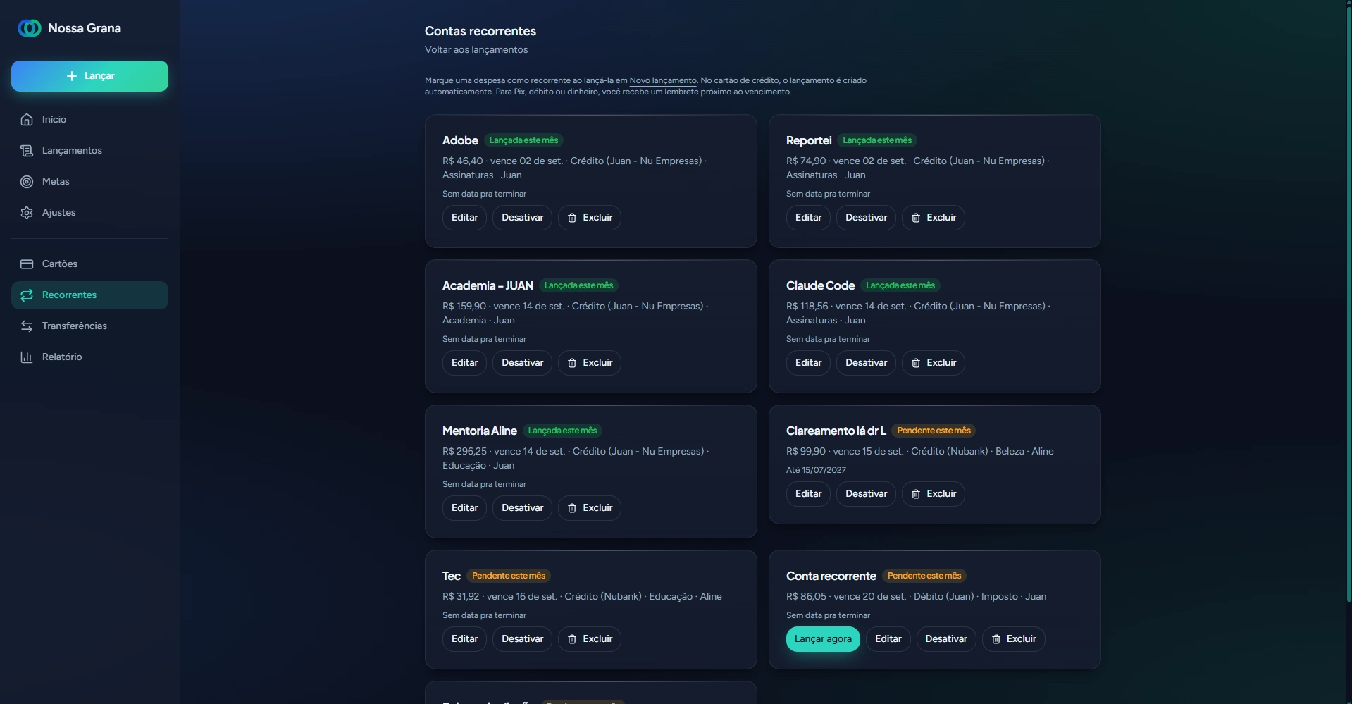Click the Cartões card icon
Image resolution: width=1352 pixels, height=704 pixels.
tap(27, 264)
